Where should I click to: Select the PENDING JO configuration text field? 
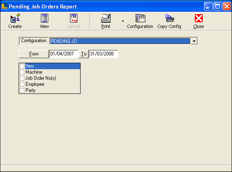coord(120,41)
